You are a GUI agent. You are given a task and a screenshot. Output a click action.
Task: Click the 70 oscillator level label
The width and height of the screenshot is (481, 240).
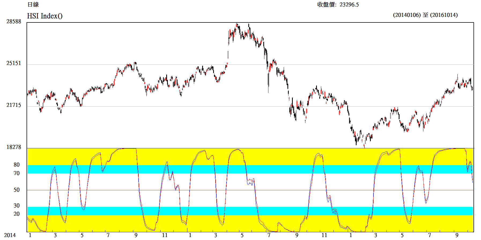(17, 173)
